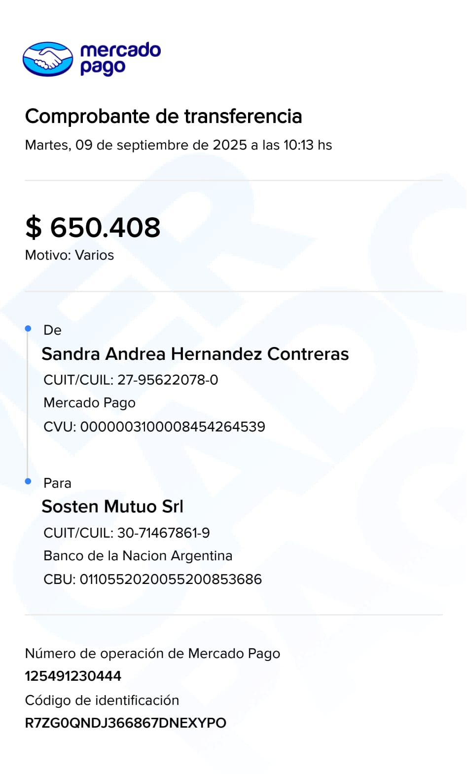The image size is (467, 776).
Task: Select the recipient CUIT/CUIL 30-71467861-9
Action: click(x=127, y=533)
